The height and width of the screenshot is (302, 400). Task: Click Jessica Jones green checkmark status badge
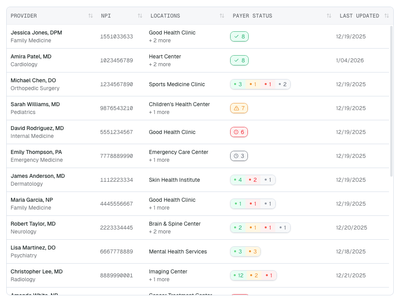coord(239,36)
